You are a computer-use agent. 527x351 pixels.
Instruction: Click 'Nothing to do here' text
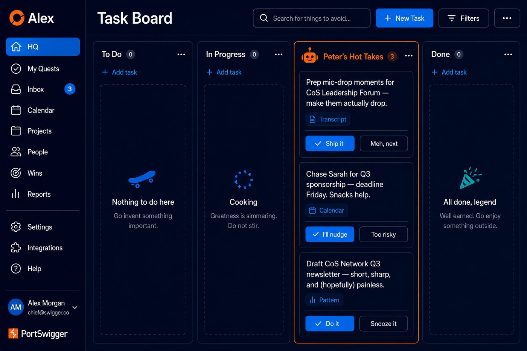point(143,202)
